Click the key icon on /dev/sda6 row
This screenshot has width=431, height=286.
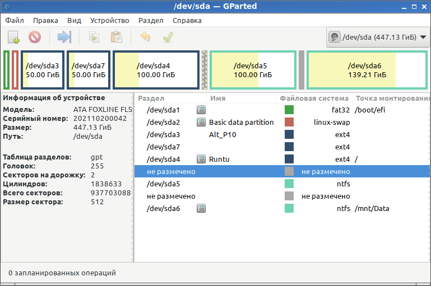(201, 208)
